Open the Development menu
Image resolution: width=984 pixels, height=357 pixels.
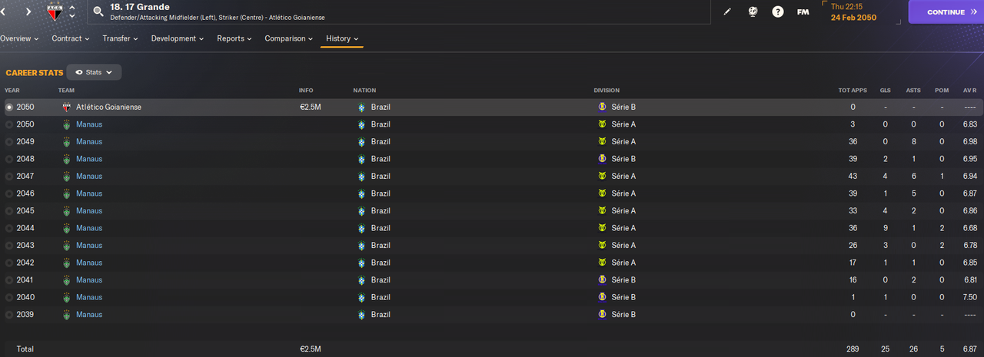[x=178, y=38]
